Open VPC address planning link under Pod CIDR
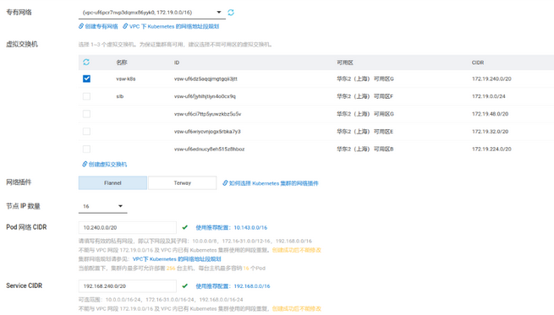Viewport: 554px width, 315px height. pyautogui.click(x=177, y=259)
